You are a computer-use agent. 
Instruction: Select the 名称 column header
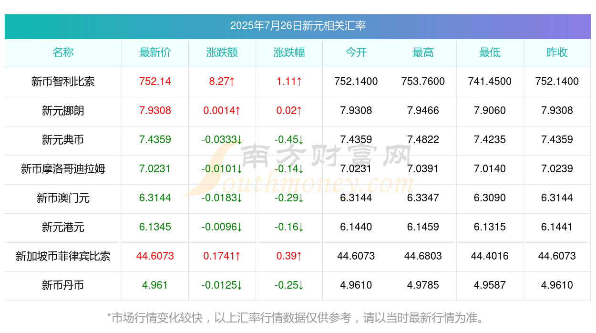(63, 52)
